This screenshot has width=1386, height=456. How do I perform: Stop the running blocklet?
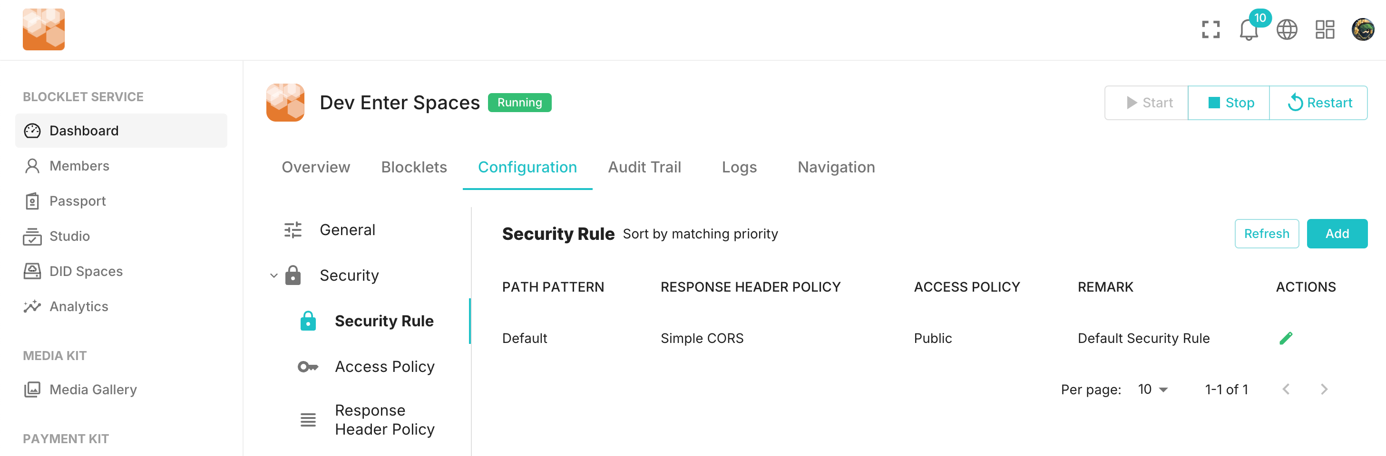point(1229,103)
